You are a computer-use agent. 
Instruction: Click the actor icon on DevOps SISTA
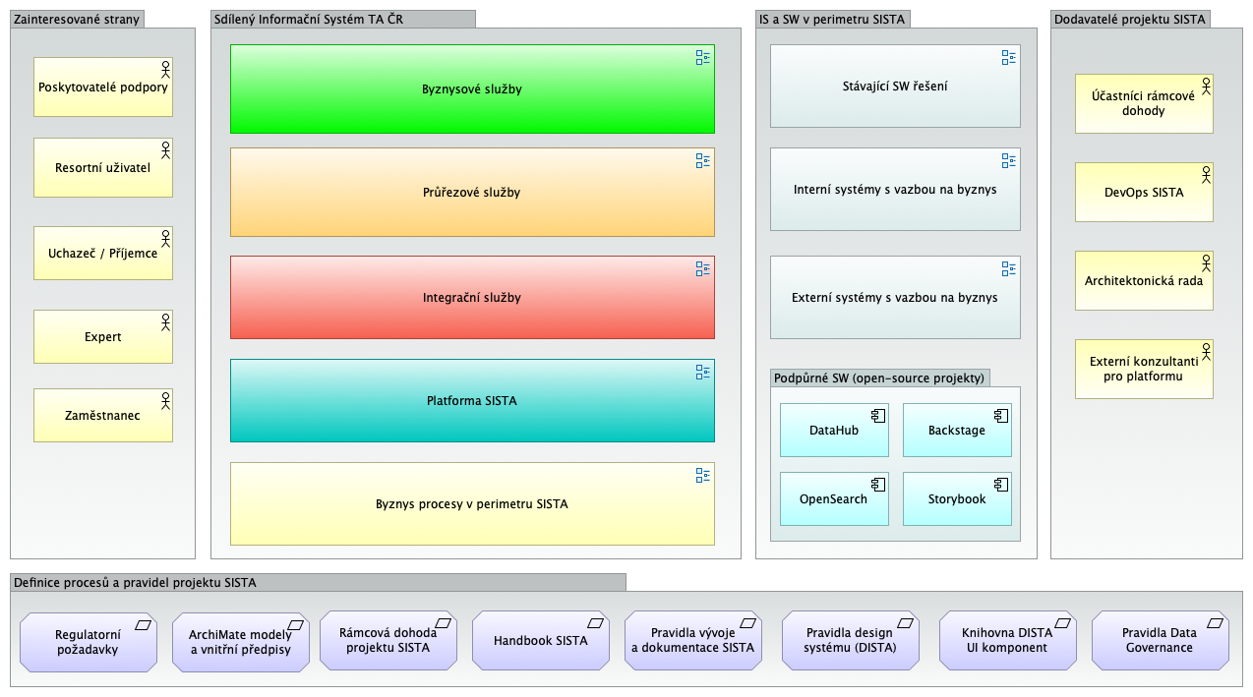pyautogui.click(x=1205, y=175)
